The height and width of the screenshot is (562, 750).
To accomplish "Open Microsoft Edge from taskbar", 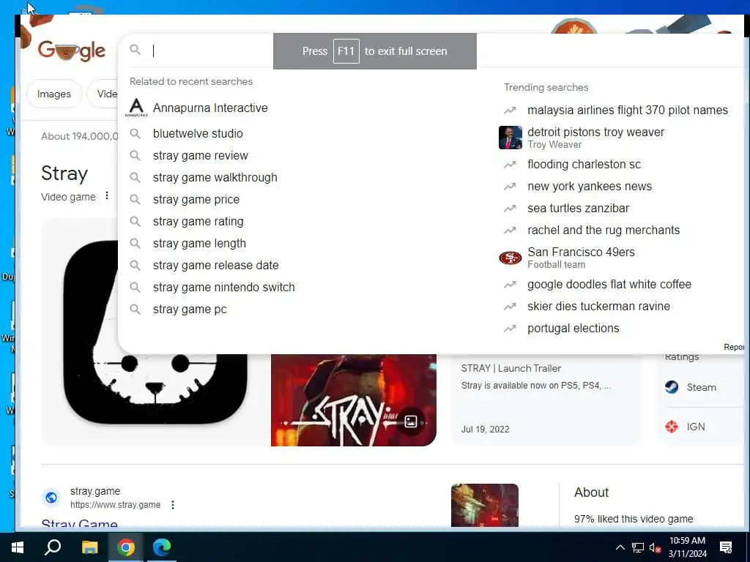I will point(162,547).
